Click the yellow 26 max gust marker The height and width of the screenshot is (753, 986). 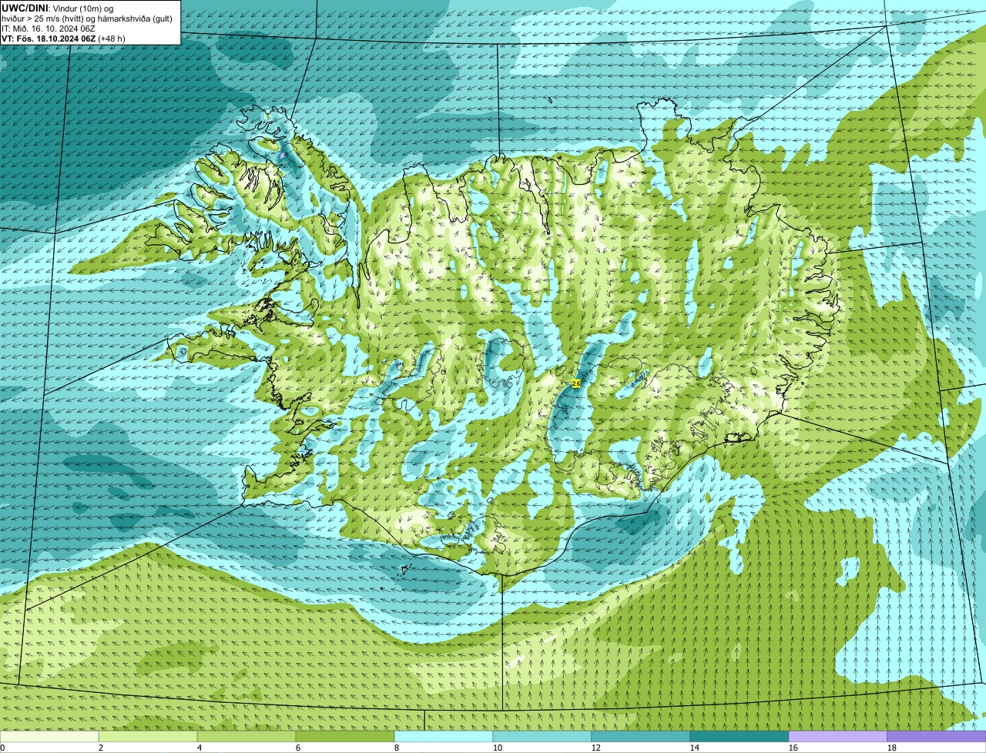[576, 383]
